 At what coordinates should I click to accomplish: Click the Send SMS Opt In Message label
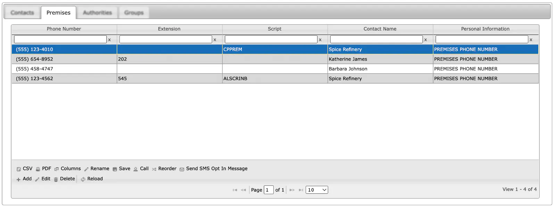217,169
